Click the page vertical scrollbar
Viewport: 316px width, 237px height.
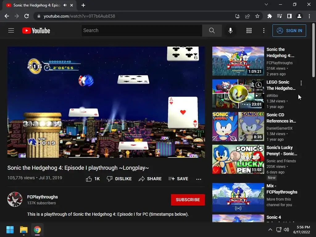click(x=314, y=50)
